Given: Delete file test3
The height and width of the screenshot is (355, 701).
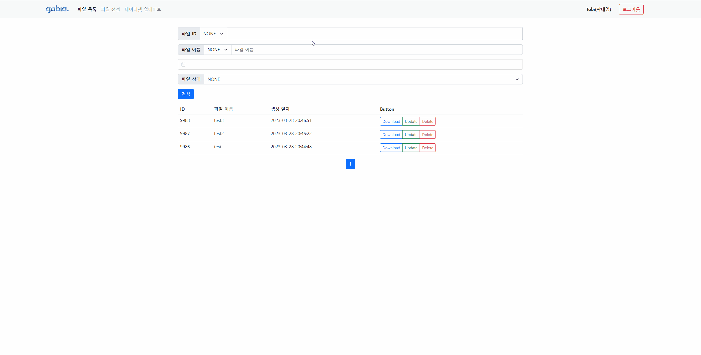Looking at the screenshot, I should (x=428, y=121).
